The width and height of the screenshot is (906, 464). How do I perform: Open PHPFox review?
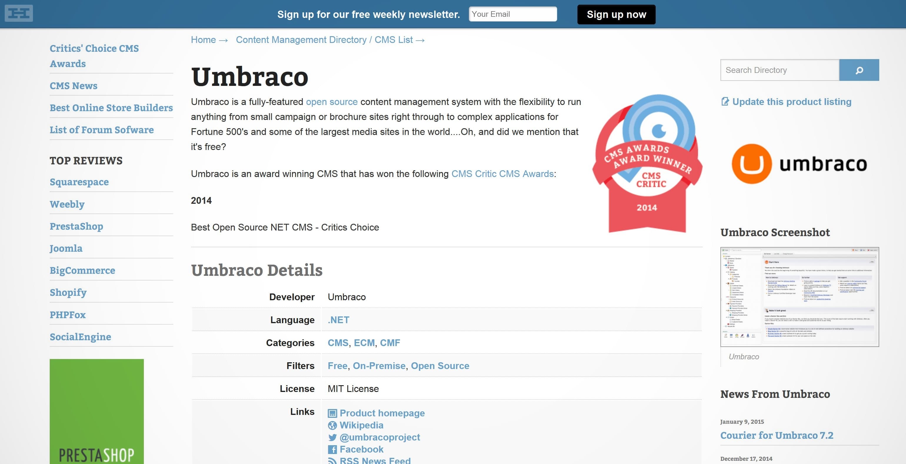tap(68, 315)
